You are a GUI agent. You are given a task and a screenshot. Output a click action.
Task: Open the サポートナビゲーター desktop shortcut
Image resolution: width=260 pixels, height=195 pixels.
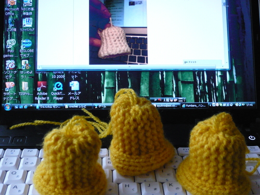[10, 91]
